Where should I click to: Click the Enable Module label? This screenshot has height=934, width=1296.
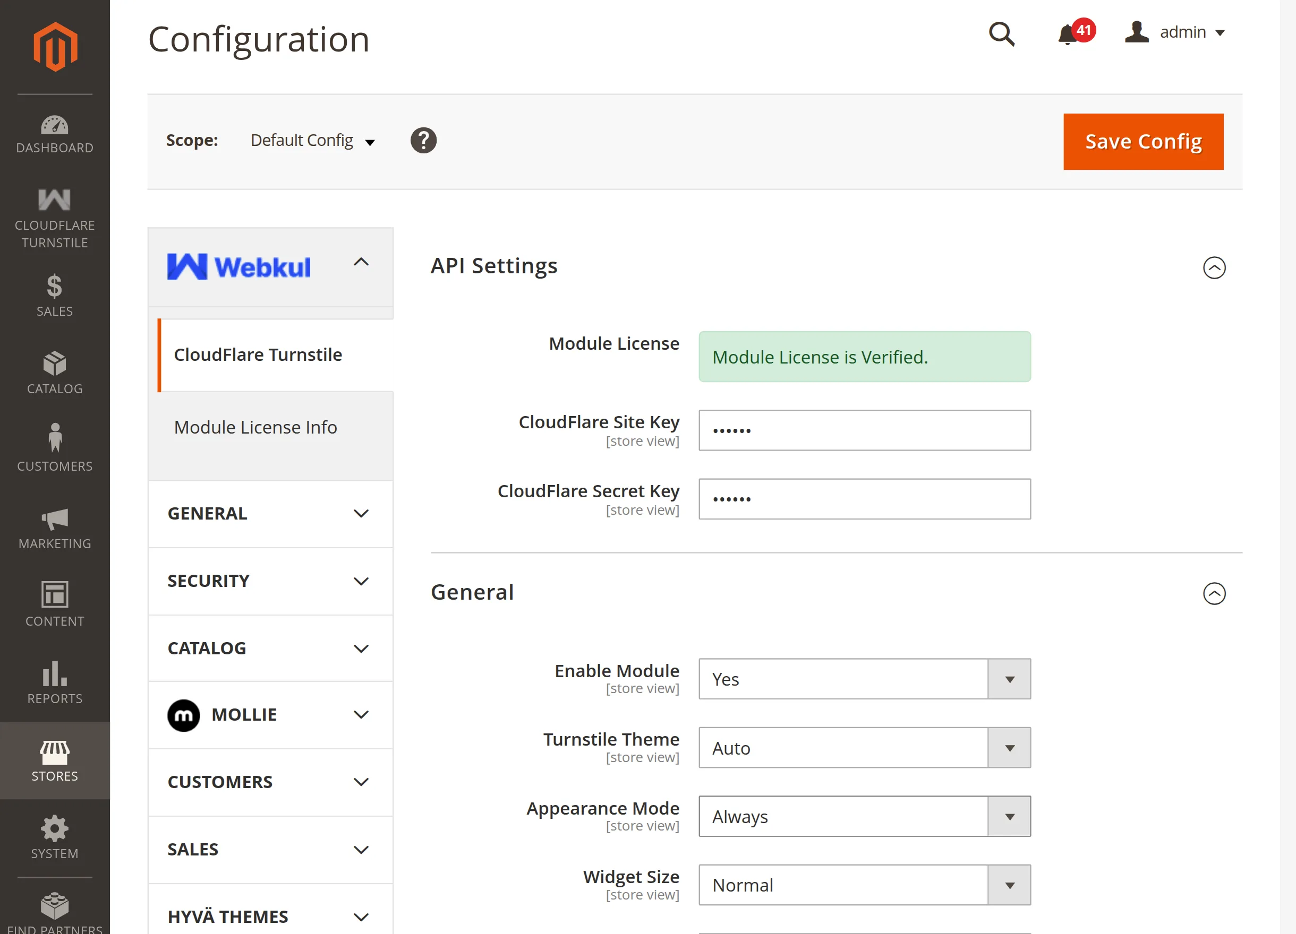[x=617, y=671]
